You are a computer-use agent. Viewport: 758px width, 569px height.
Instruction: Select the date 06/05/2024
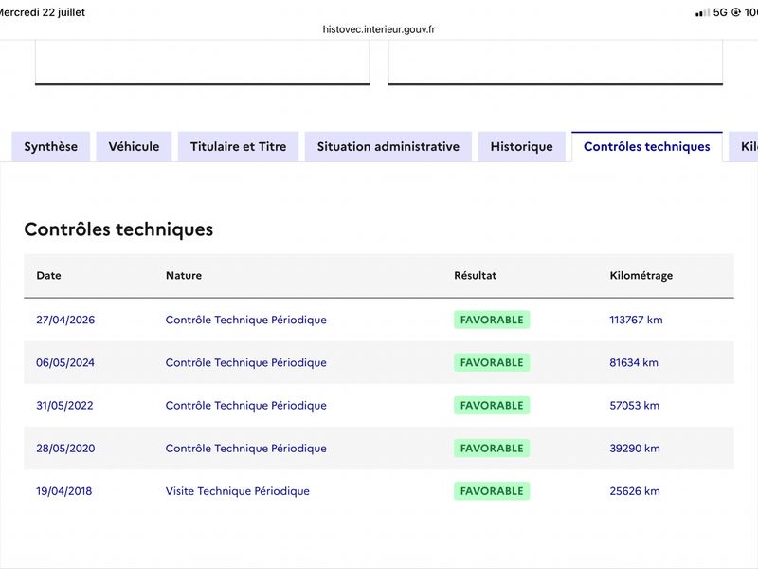pyautogui.click(x=65, y=363)
